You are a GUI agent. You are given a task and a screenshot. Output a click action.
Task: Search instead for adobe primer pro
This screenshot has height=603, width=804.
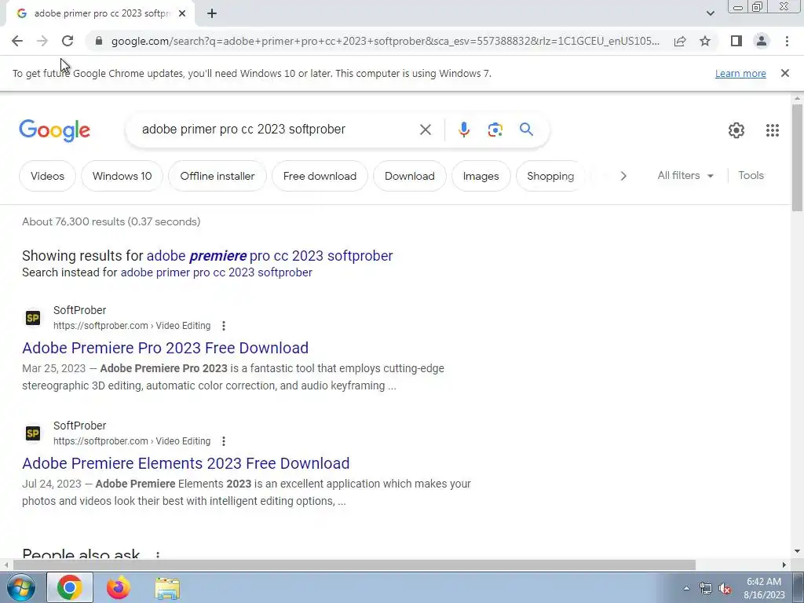217,272
